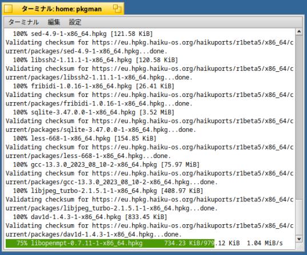Image resolution: width=307 pixels, height=255 pixels.
Task: Click the scrollbar up arrow
Action: pos(299,31)
